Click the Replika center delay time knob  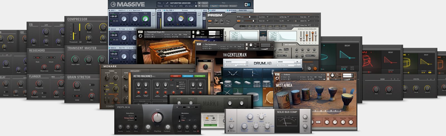[157, 118]
